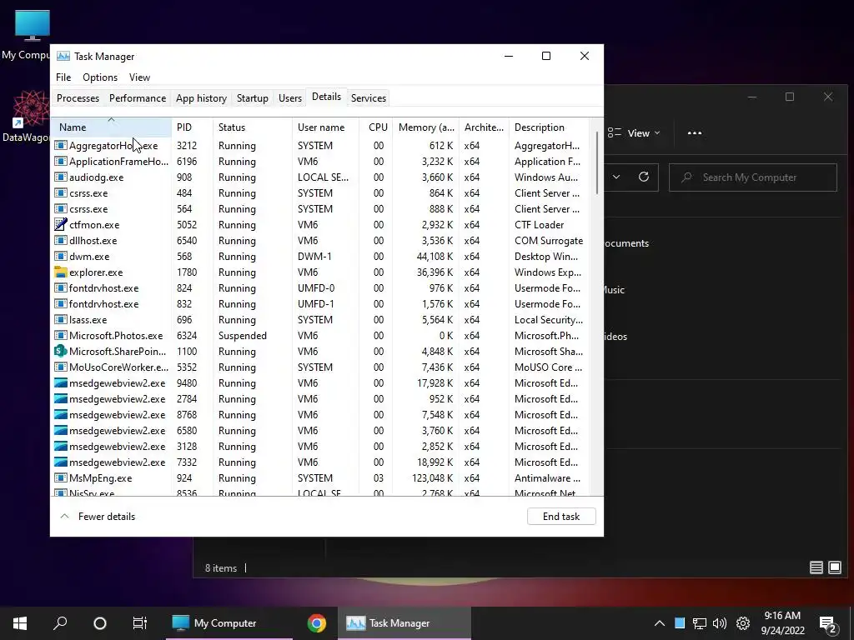Click the dwm.exe process icon
The height and width of the screenshot is (640, 854).
click(60, 257)
